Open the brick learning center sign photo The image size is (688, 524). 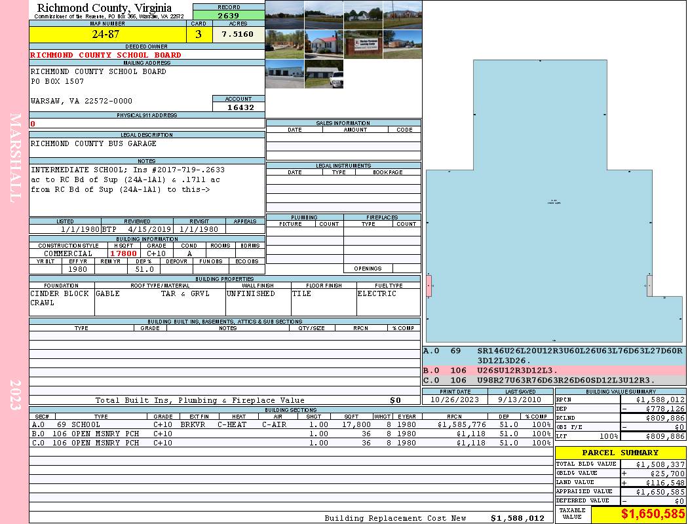pyautogui.click(x=363, y=45)
